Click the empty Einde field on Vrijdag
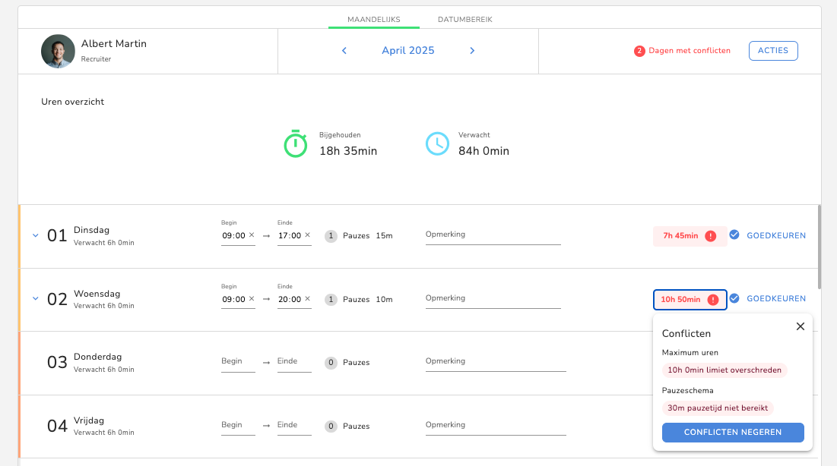837x466 pixels. click(294, 426)
